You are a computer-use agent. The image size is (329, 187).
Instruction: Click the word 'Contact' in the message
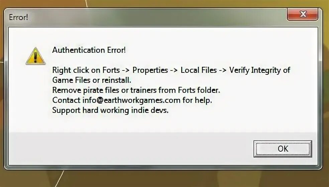(x=66, y=100)
